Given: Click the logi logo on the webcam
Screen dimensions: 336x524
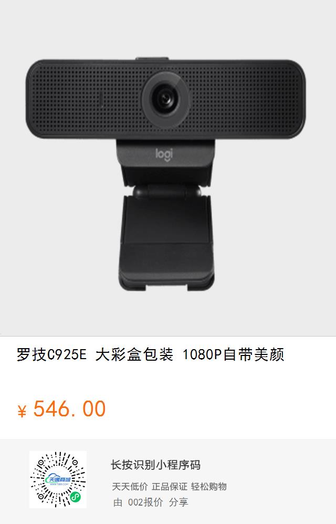Looking at the screenshot, I should pyautogui.click(x=164, y=154).
